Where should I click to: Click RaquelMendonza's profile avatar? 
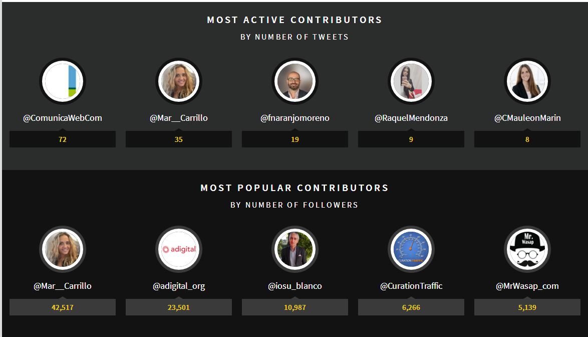tap(411, 81)
